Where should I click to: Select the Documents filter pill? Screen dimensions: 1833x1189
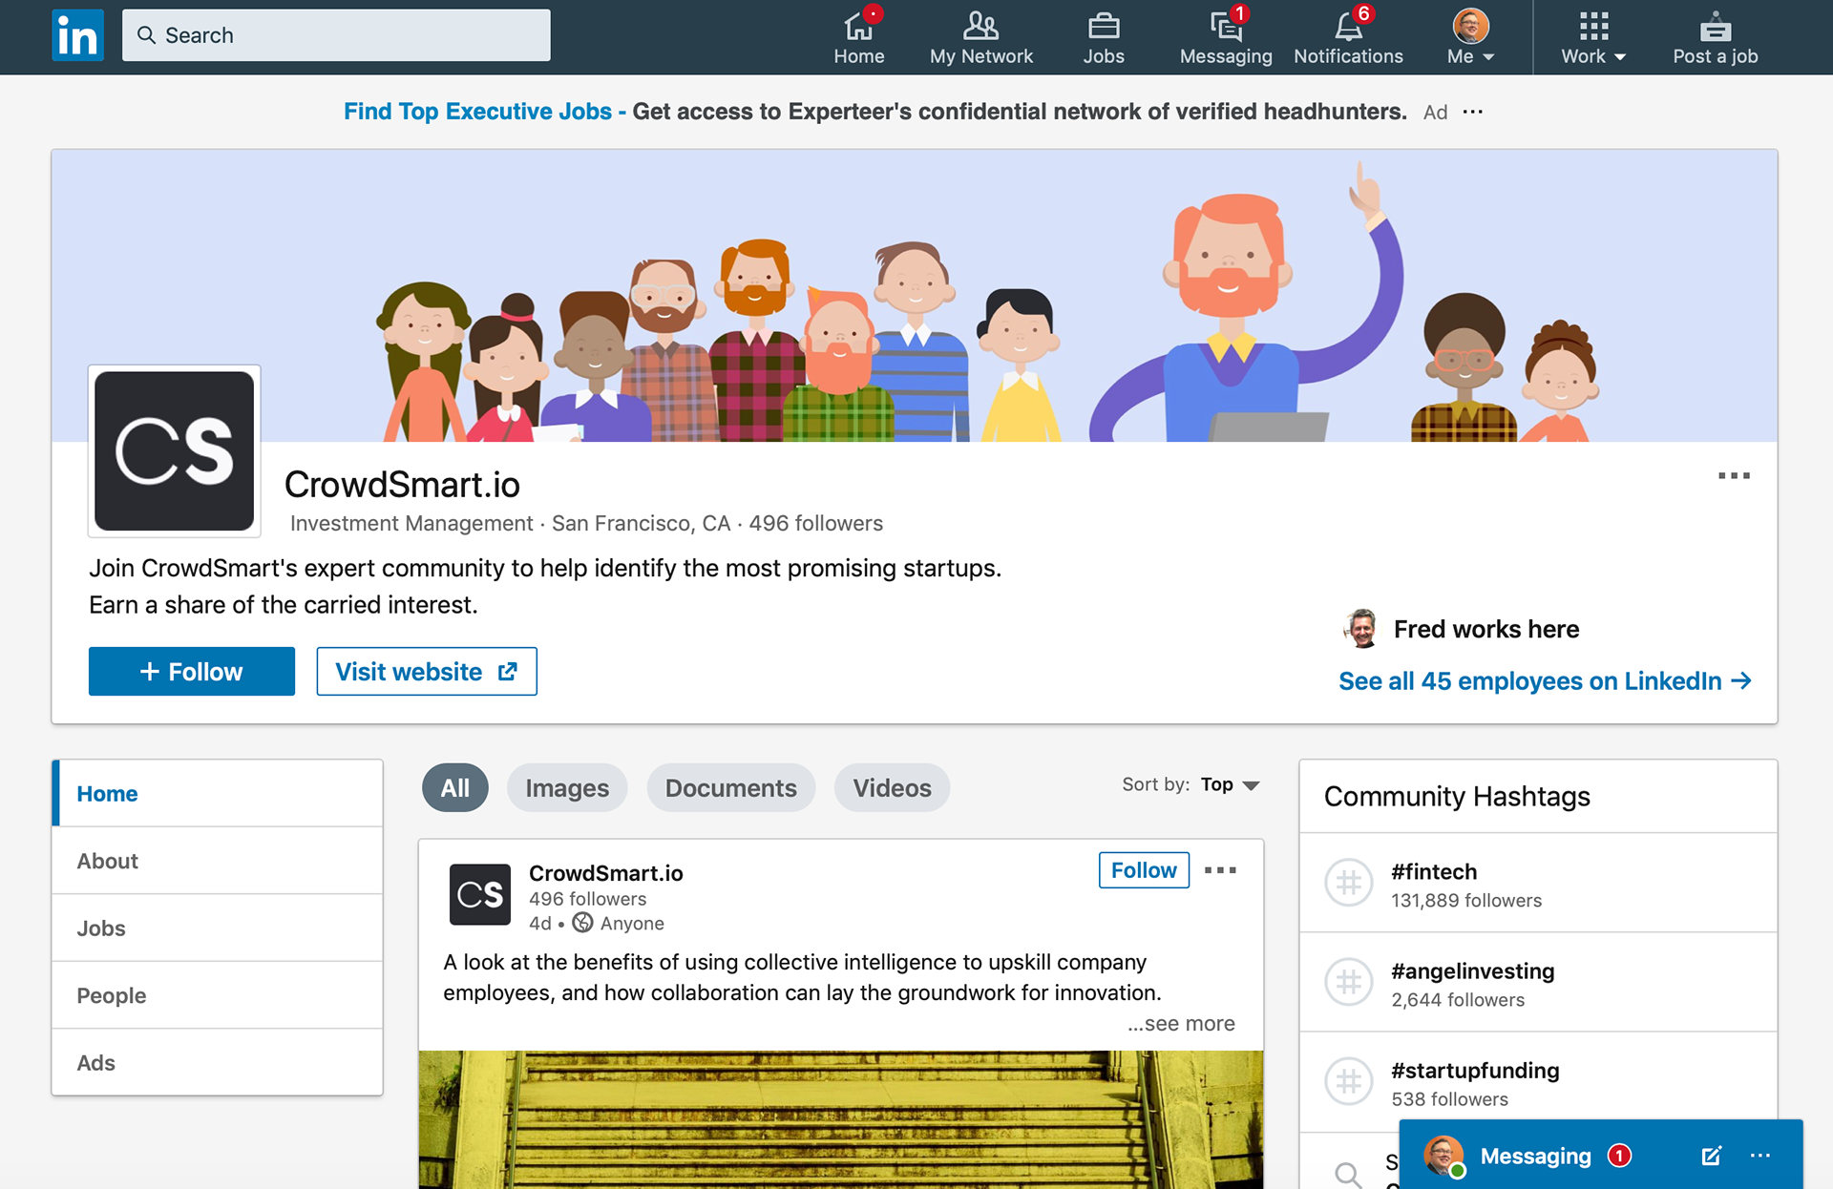tap(730, 788)
